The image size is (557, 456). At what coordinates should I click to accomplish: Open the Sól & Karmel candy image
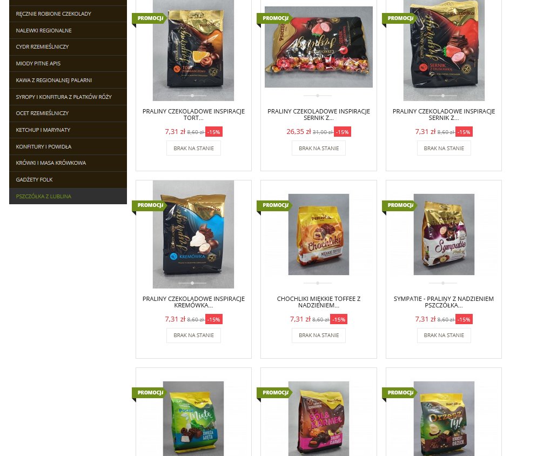(319, 419)
